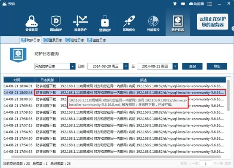
Task: Switch to the 巡检日志 tab
Action: [75, 40]
